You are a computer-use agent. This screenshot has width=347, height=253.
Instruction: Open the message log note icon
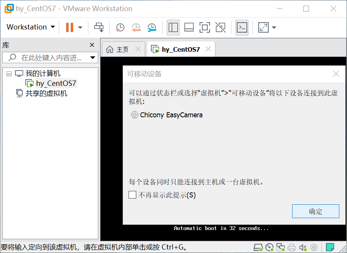pos(330,247)
